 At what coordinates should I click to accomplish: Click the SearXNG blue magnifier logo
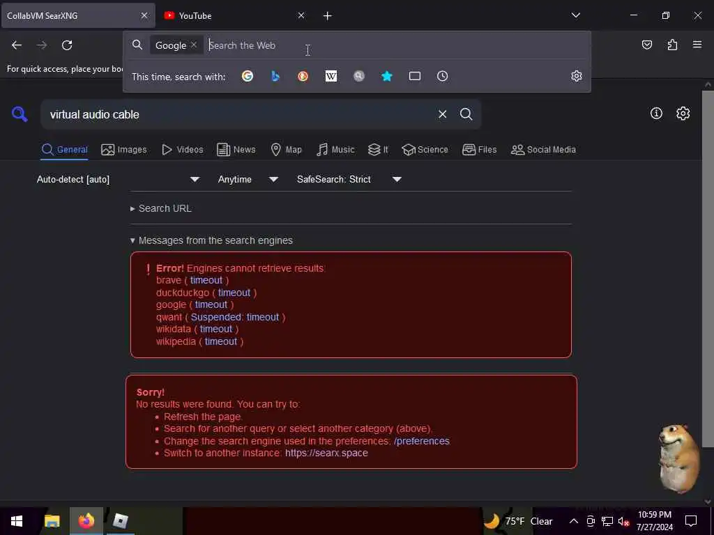pos(20,114)
